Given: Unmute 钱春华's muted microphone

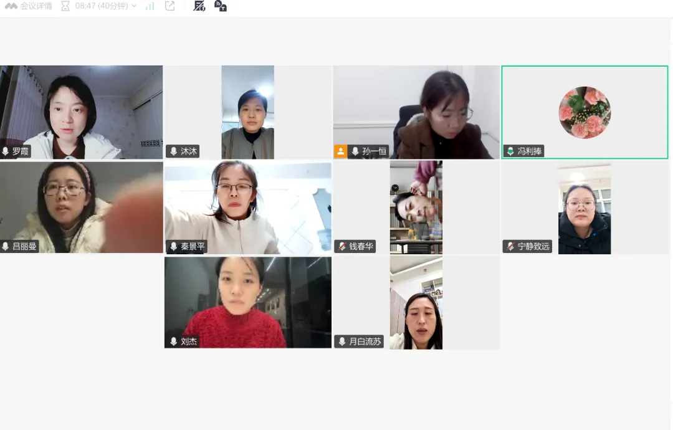Looking at the screenshot, I should tap(340, 246).
